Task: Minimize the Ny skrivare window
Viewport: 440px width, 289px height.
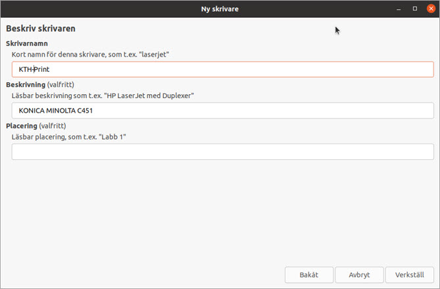Action: click(399, 9)
